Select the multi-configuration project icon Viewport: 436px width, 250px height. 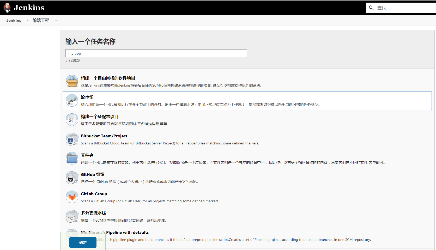[x=72, y=120]
